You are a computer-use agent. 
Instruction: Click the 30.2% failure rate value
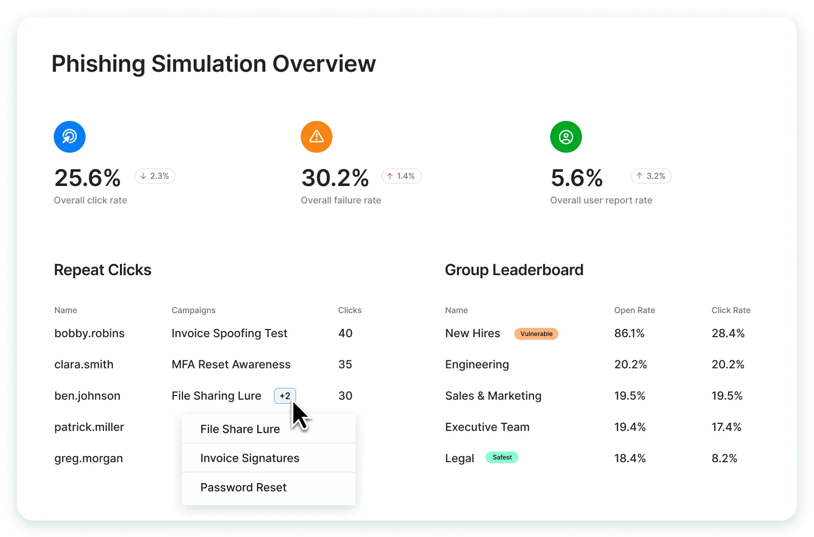click(x=335, y=178)
